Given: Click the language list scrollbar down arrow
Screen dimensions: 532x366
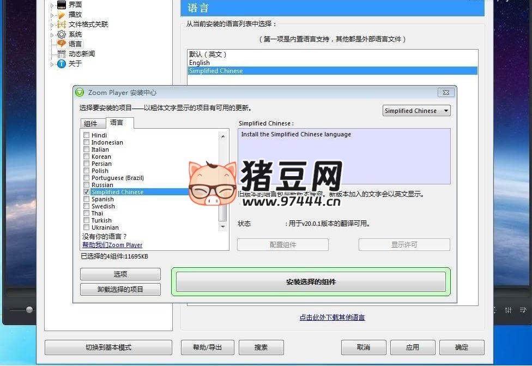Looking at the screenshot, I should click(223, 226).
